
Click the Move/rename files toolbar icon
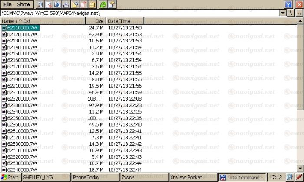tap(66, 4)
